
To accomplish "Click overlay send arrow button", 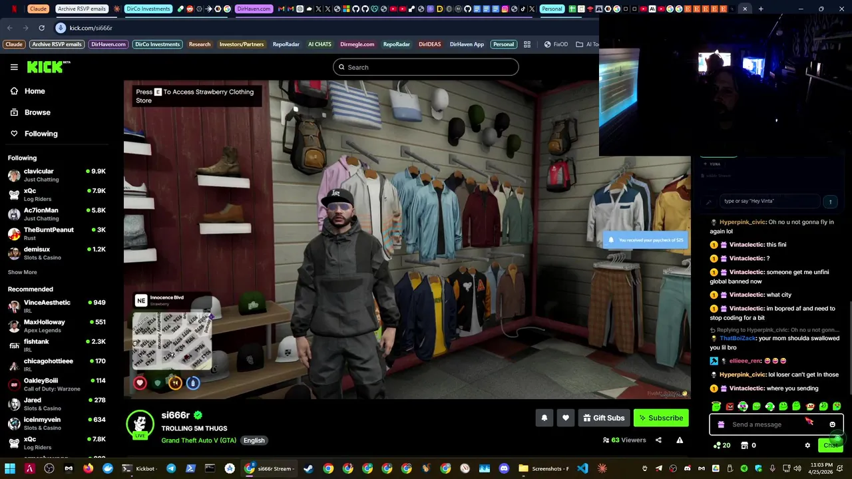I will pos(830,201).
